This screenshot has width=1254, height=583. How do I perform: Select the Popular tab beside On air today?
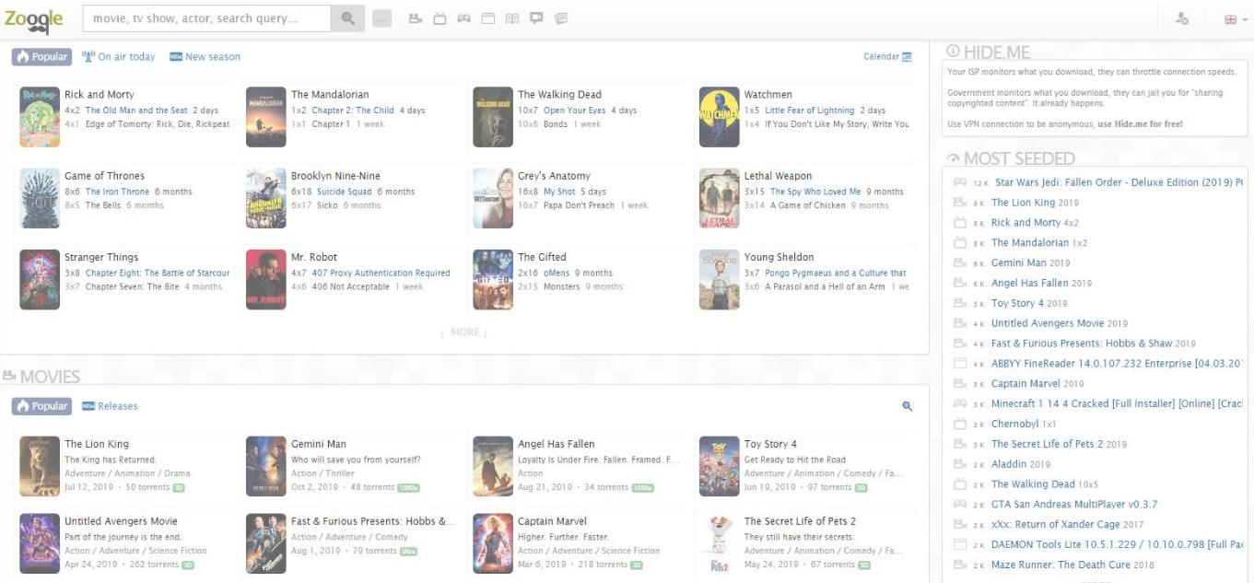[41, 56]
